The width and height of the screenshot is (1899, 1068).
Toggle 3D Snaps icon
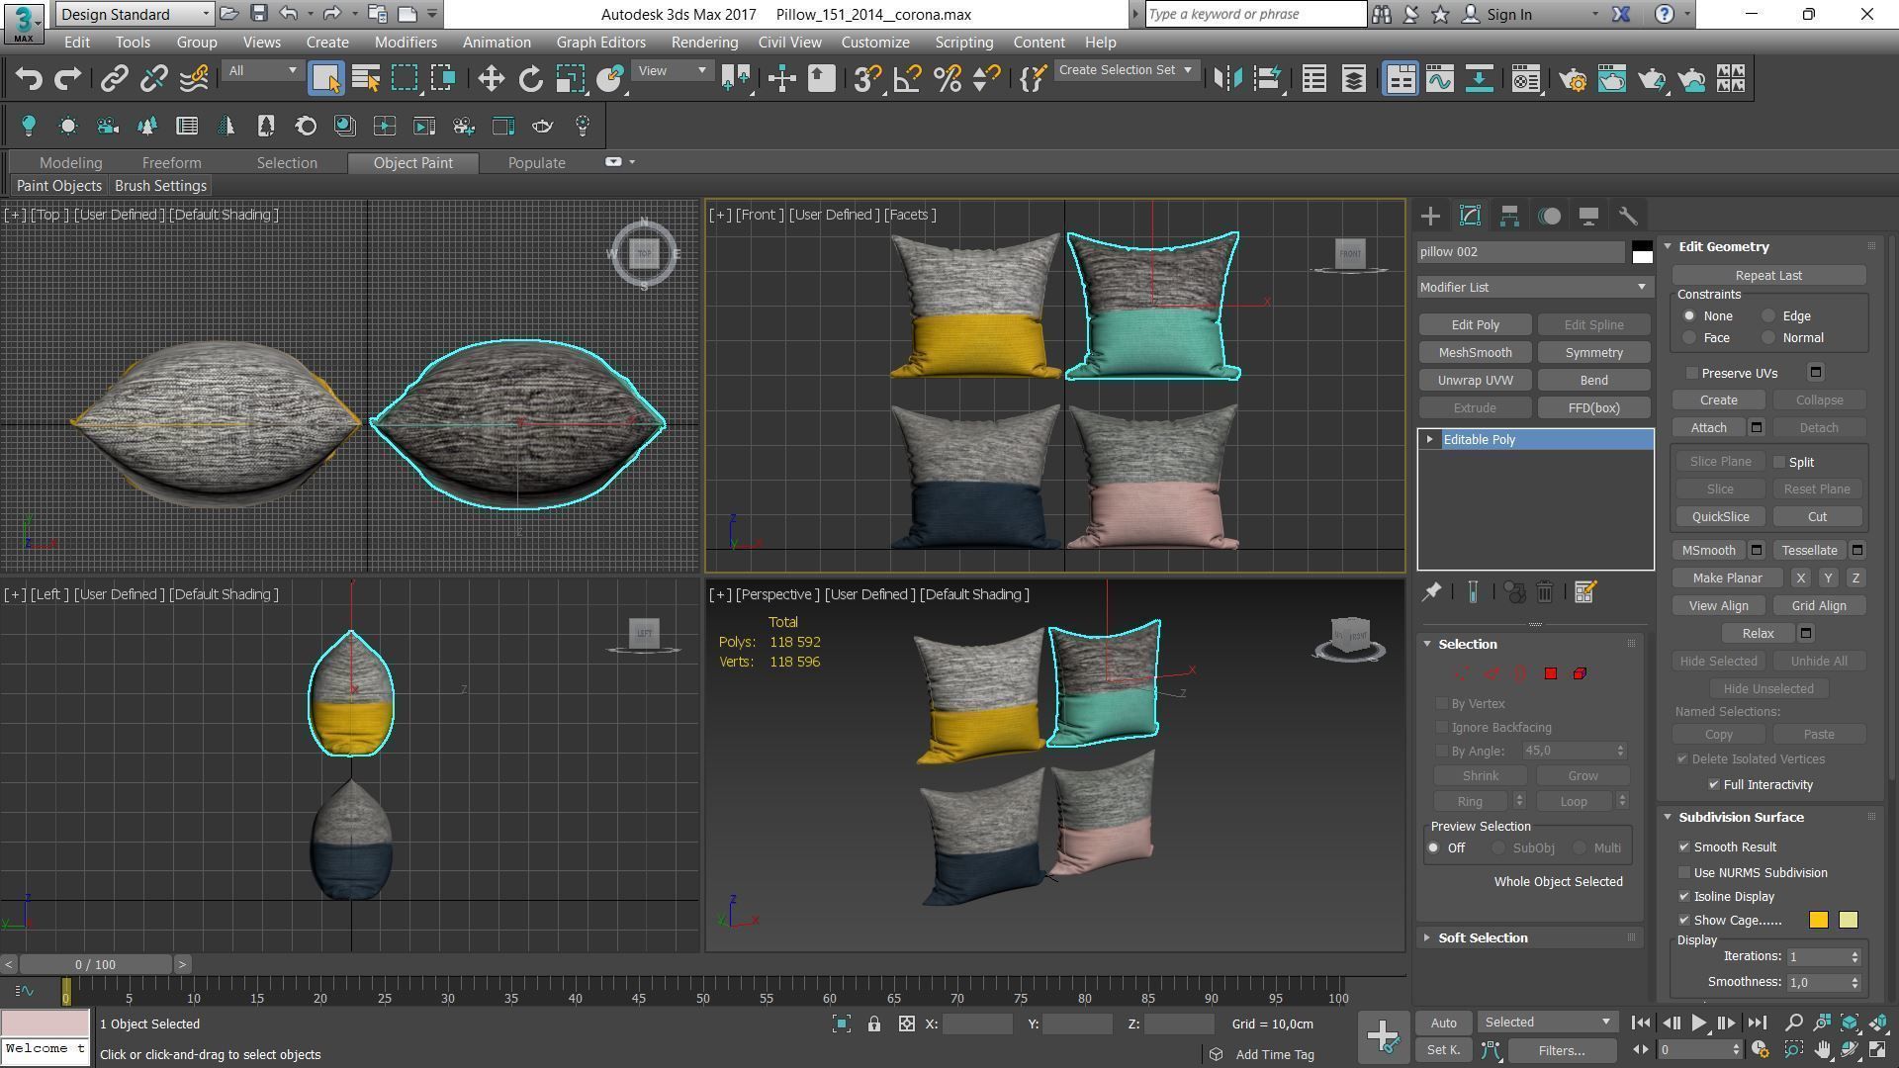click(867, 79)
